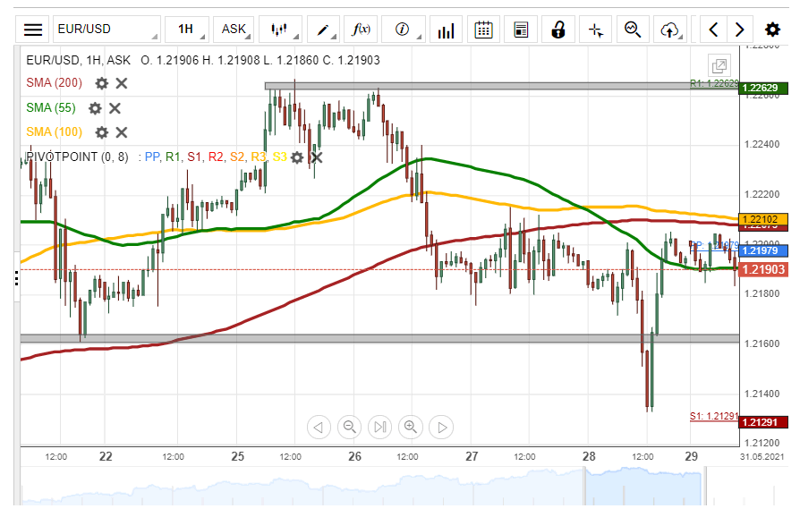The height and width of the screenshot is (517, 800).
Task: Click the chart zoom-in magnifier button
Action: (411, 427)
